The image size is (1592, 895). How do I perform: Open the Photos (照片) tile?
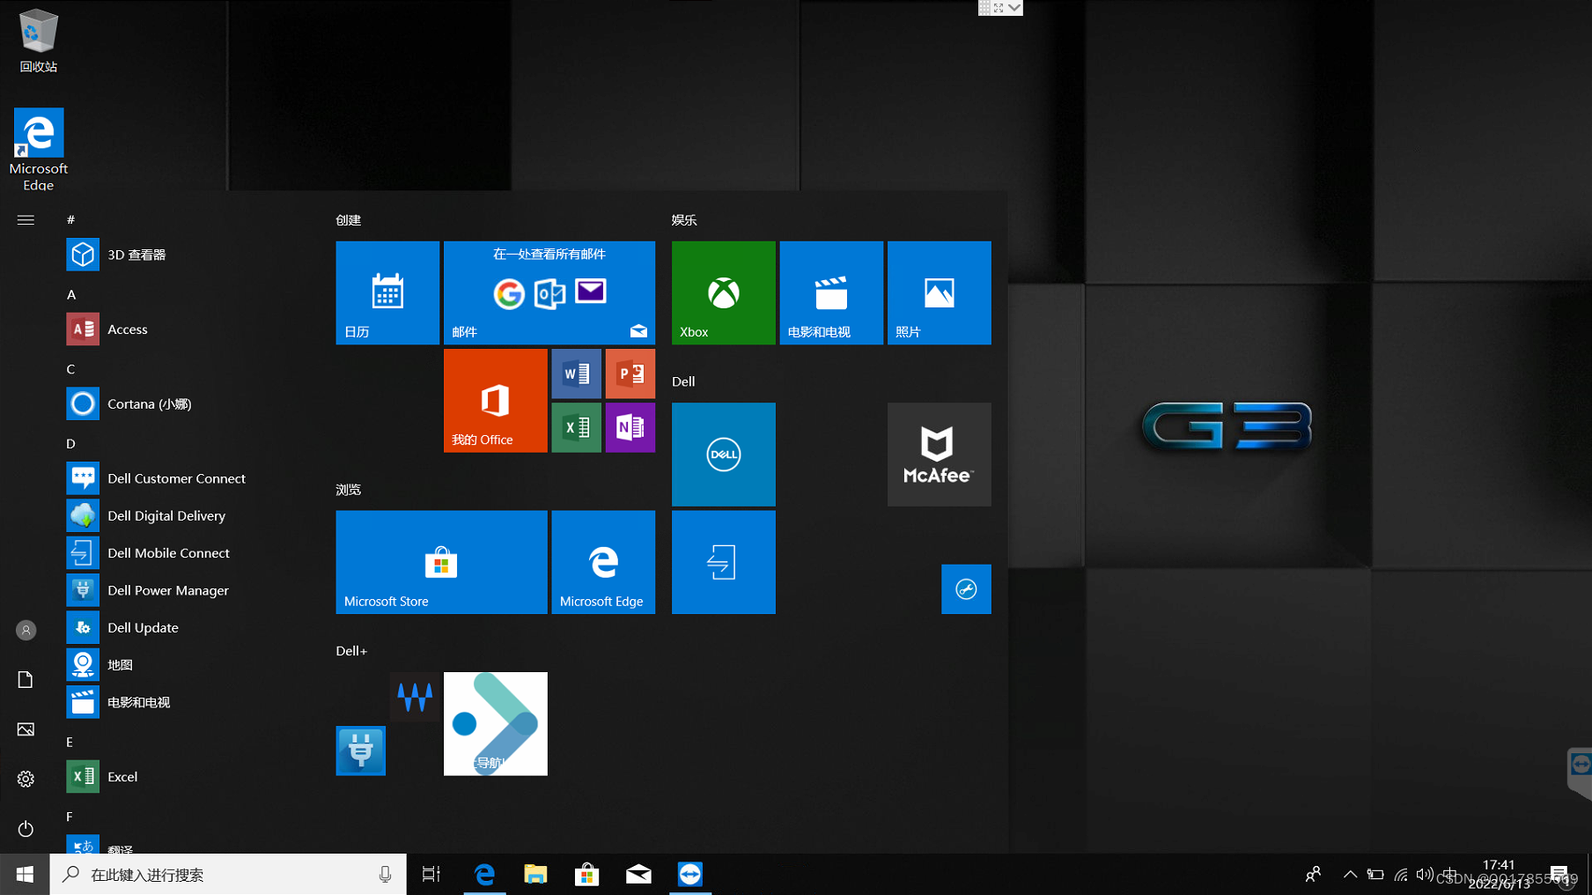pyautogui.click(x=940, y=292)
